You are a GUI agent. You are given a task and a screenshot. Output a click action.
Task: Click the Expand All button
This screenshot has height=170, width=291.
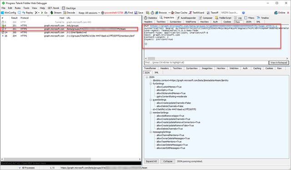coord(151,161)
